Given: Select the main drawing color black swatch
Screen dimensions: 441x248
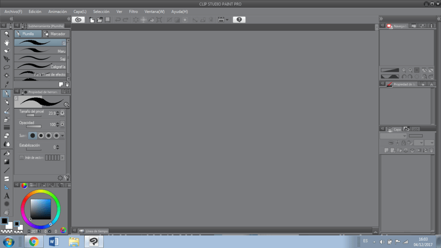Looking at the screenshot, I should (5, 221).
